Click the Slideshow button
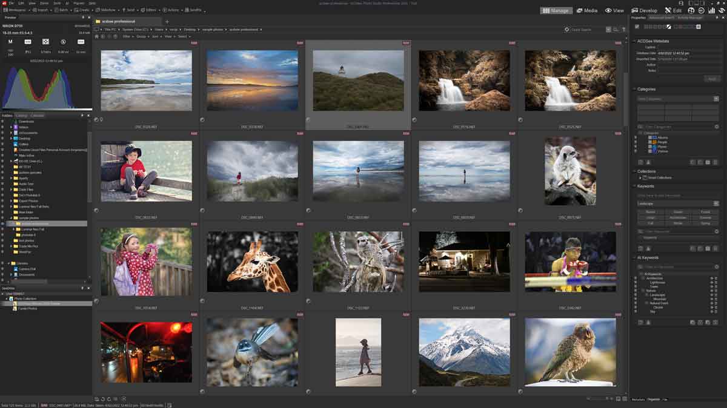This screenshot has width=727, height=408. click(107, 10)
